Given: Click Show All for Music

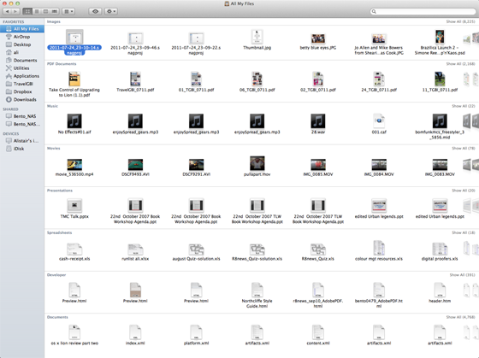Looking at the screenshot, I should pyautogui.click(x=464, y=106).
